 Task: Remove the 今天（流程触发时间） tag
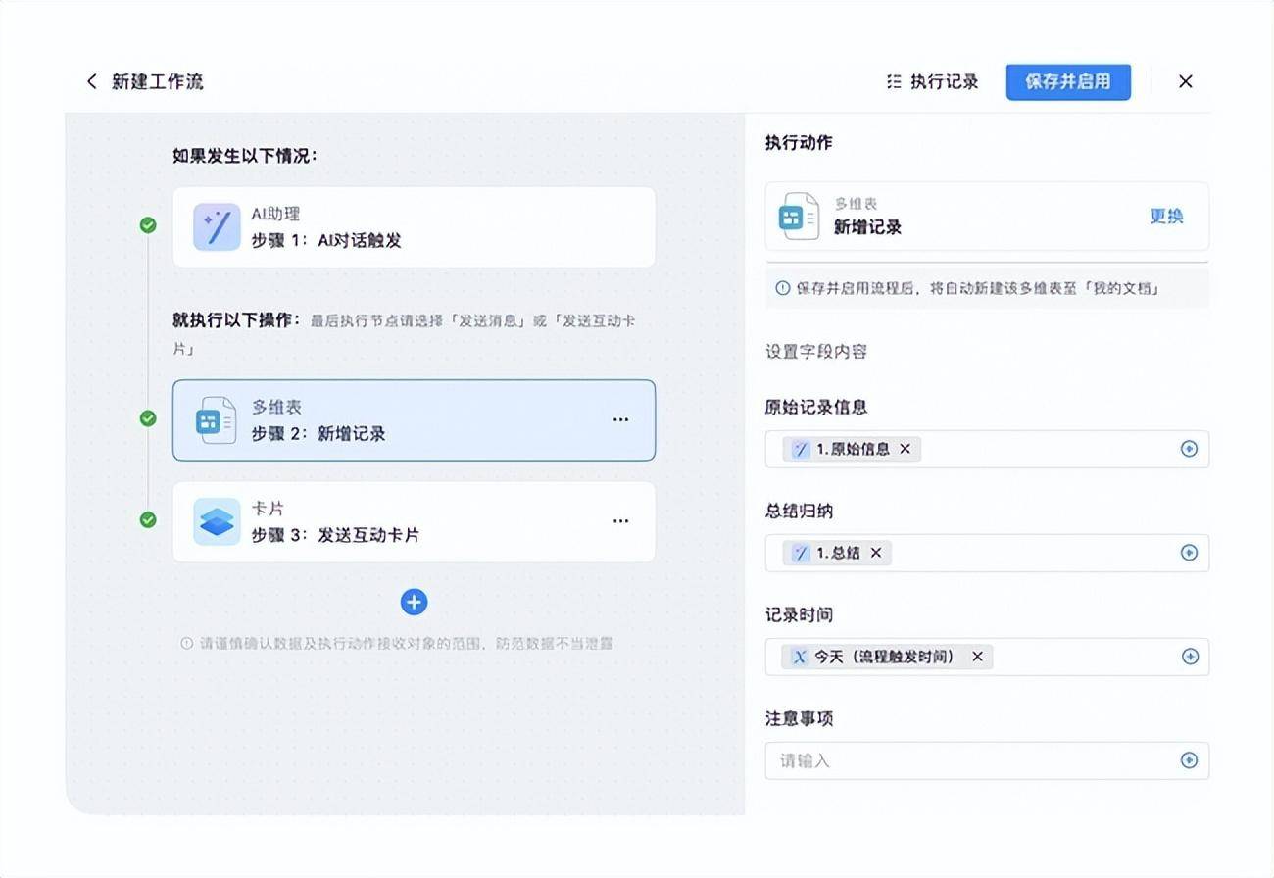tap(977, 657)
